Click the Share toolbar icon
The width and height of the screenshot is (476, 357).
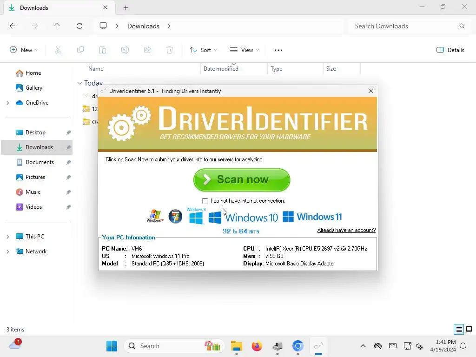click(147, 50)
